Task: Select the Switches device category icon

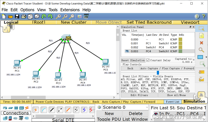Action: click(11, 108)
